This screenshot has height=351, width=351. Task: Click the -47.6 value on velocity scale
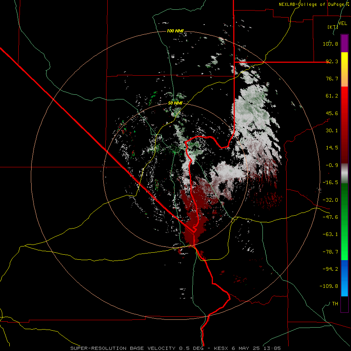330,217
